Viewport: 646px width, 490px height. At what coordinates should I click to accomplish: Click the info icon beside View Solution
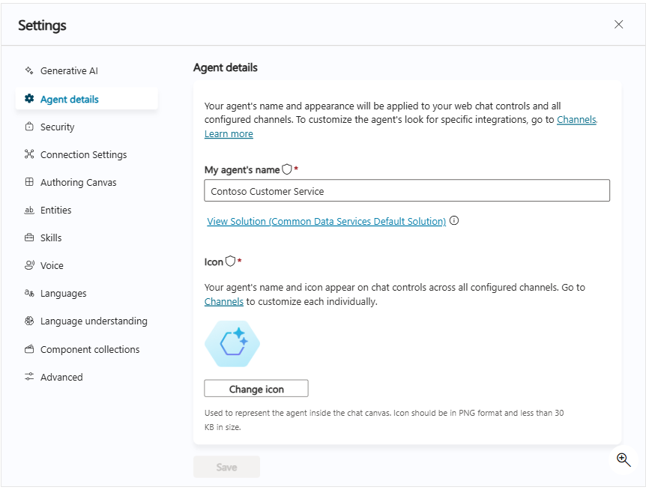tap(453, 221)
